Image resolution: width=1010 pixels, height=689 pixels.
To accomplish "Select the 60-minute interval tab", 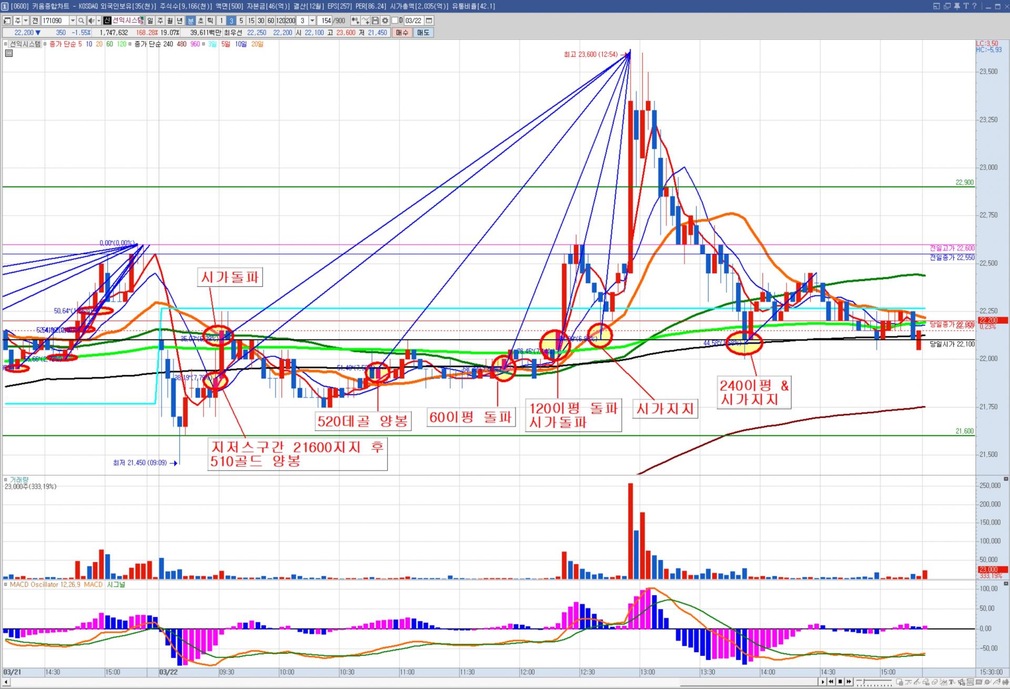I will click(270, 21).
